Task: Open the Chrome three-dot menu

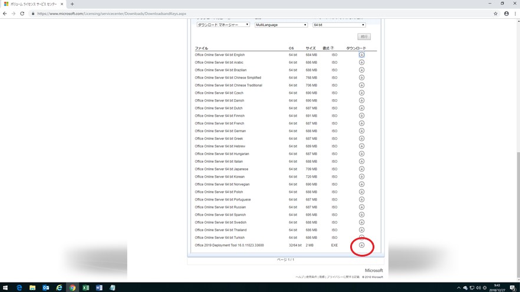Action: [515, 14]
